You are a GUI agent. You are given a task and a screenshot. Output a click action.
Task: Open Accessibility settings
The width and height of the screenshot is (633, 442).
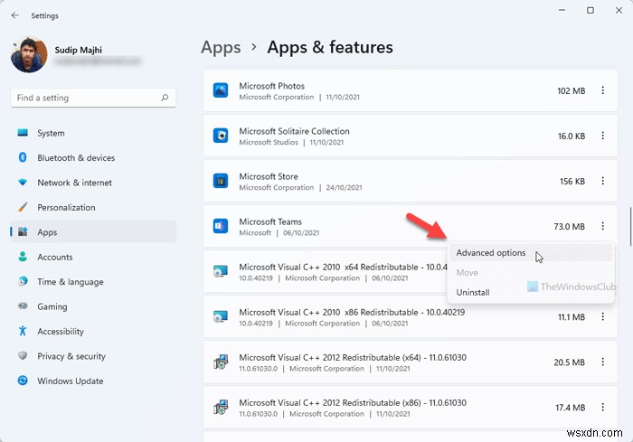click(x=93, y=331)
